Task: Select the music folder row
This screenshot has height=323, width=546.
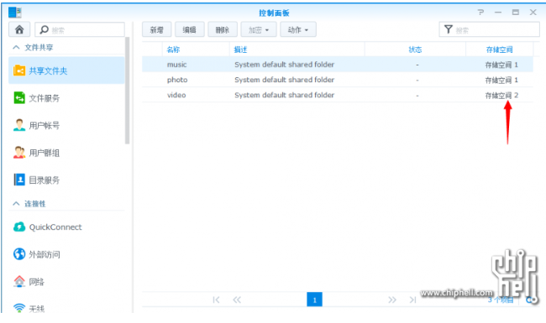Action: tap(338, 65)
